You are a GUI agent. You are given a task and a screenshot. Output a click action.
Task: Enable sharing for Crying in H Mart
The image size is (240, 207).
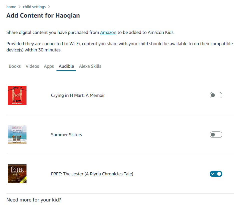216,95
